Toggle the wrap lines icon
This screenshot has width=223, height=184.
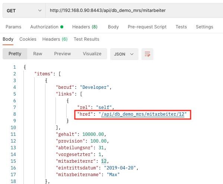click(147, 54)
